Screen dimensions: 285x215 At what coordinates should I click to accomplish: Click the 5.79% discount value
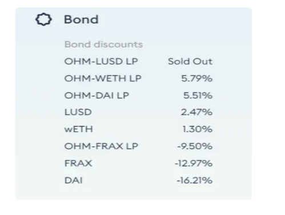(x=196, y=78)
